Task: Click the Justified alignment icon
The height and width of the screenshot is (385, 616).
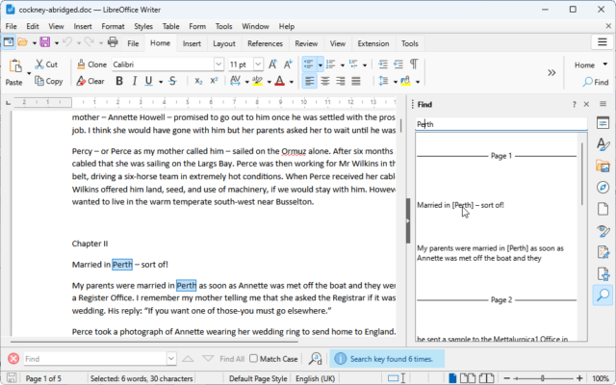Action: pos(356,81)
